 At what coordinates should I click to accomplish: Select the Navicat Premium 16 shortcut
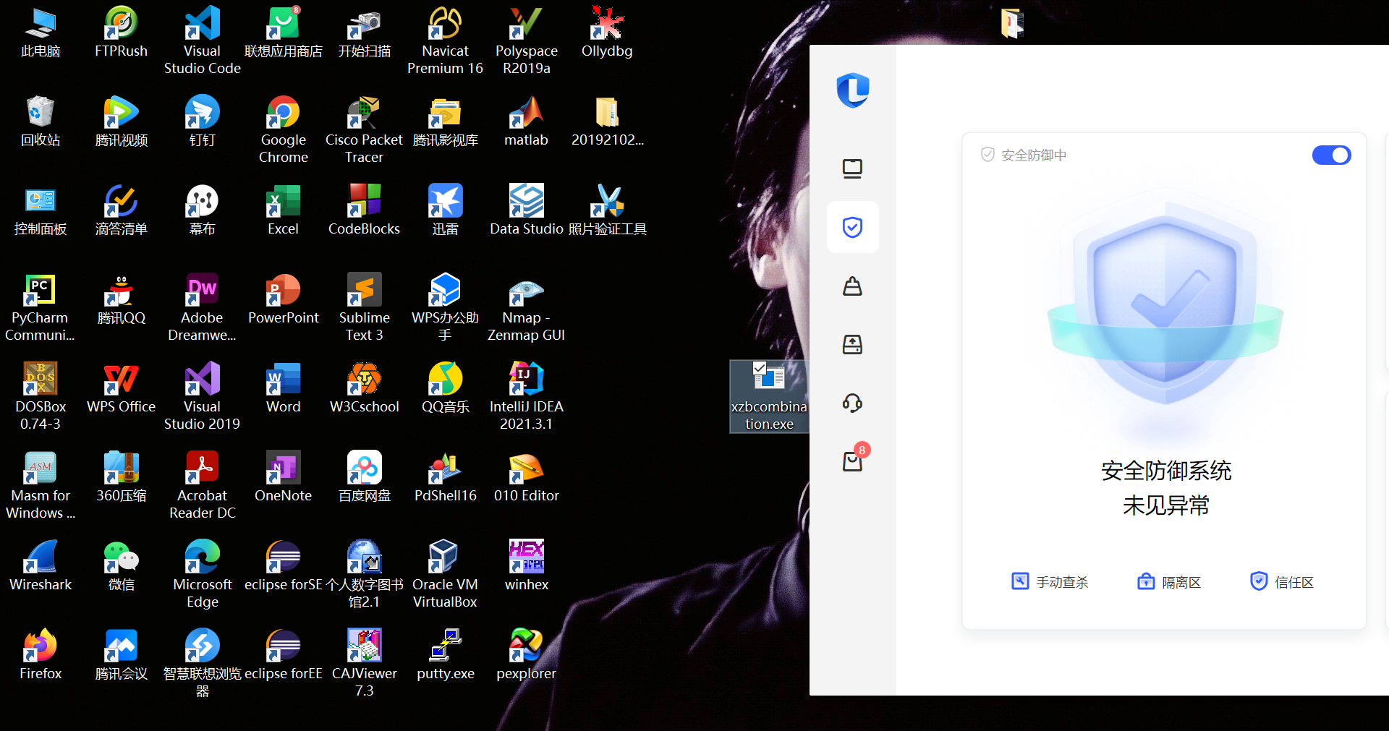click(445, 40)
